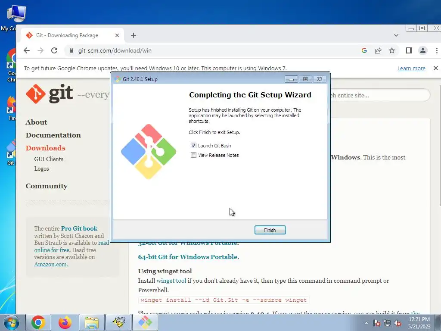
Task: Follow Learn more link in infobar
Action: click(x=411, y=69)
